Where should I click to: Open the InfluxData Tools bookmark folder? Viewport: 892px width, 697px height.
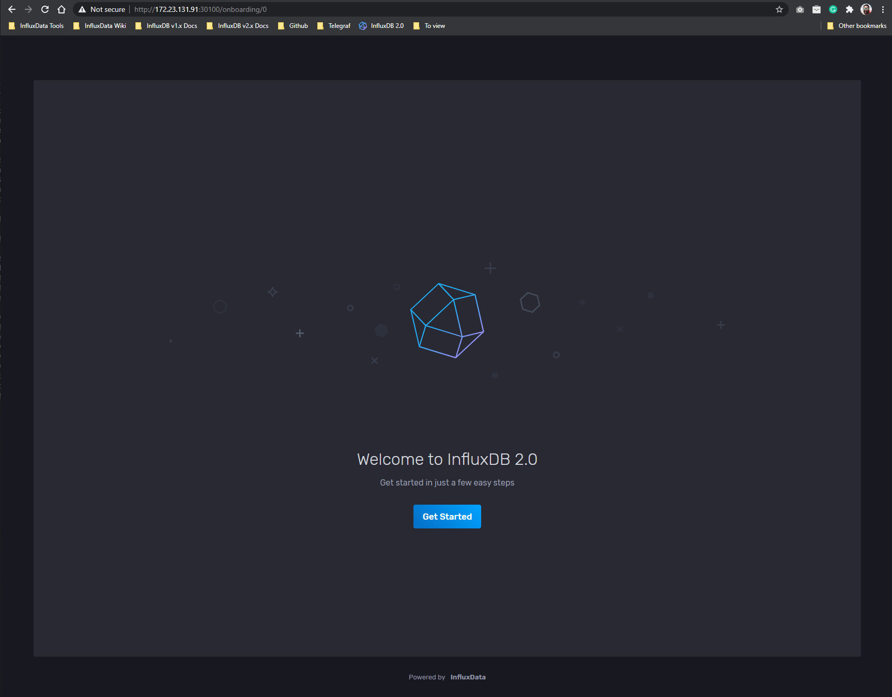[x=36, y=26]
